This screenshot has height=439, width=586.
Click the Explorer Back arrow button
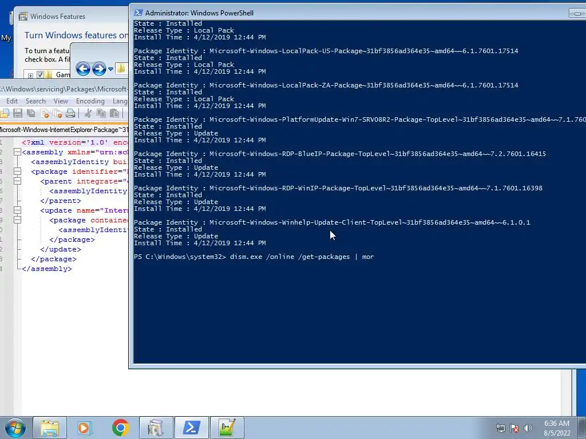click(x=83, y=69)
